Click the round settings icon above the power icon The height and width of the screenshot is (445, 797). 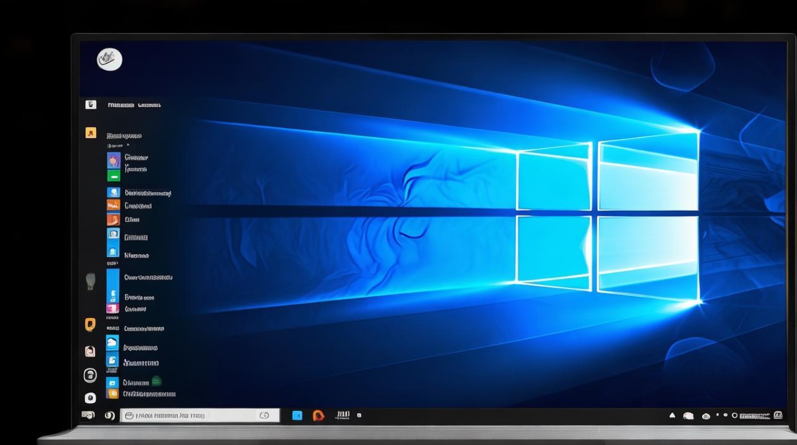click(x=90, y=374)
